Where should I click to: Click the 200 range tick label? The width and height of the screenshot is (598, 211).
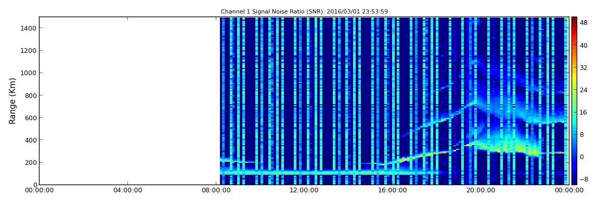[30, 163]
